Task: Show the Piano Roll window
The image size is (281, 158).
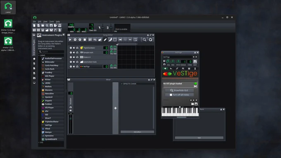Action: (43, 30)
